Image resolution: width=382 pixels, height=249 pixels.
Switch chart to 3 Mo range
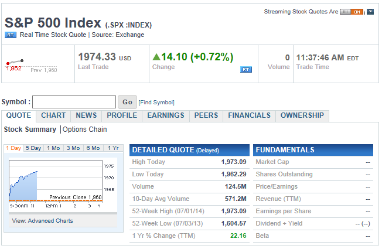point(73,148)
